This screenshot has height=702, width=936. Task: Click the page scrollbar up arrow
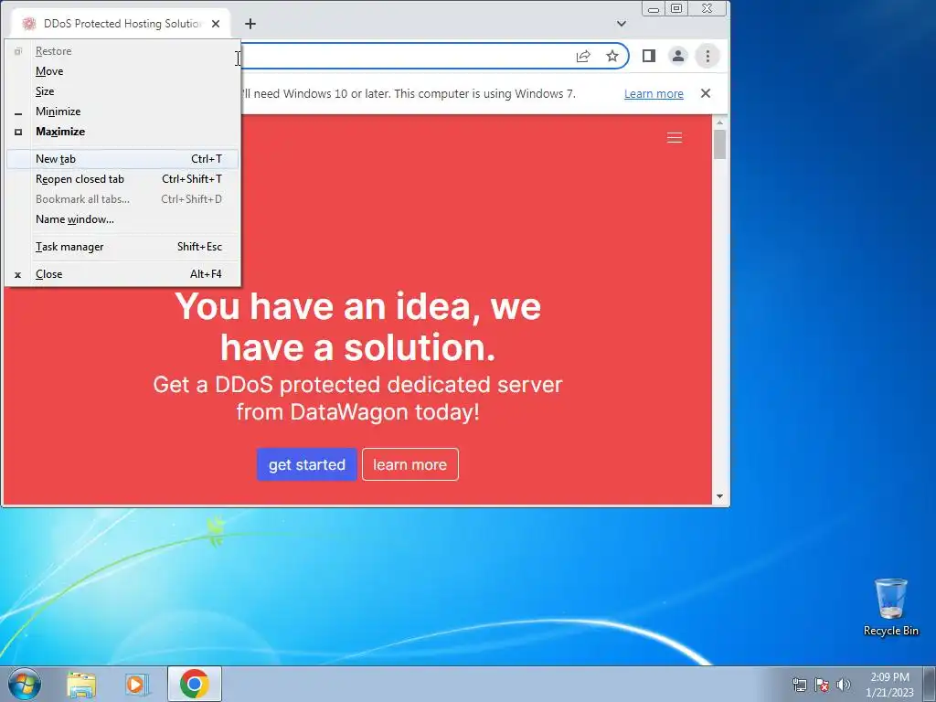[719, 122]
